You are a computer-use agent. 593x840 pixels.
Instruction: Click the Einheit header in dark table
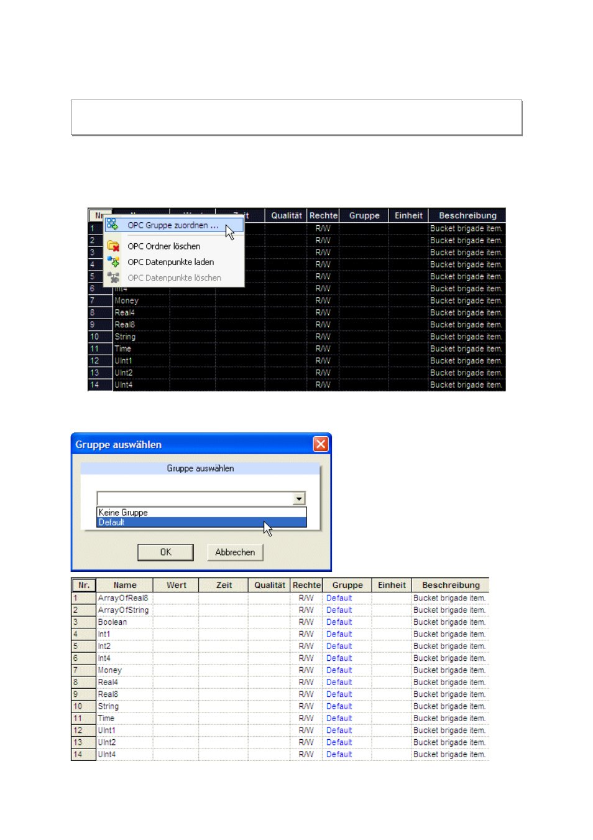(408, 215)
